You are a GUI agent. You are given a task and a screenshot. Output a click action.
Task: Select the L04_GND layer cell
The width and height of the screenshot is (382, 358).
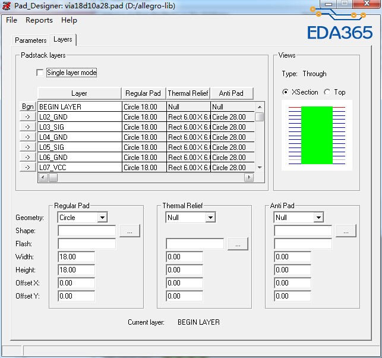click(x=80, y=137)
